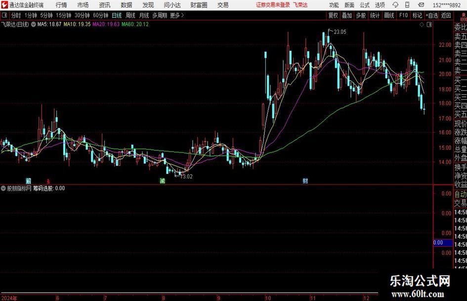Toggle the left sidebar panel icon
The width and height of the screenshot is (467, 301).
(4, 15)
